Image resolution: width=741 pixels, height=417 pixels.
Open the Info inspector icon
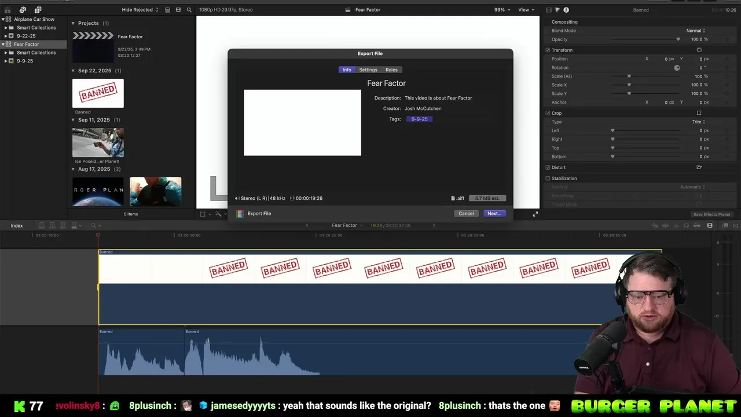coord(566,10)
